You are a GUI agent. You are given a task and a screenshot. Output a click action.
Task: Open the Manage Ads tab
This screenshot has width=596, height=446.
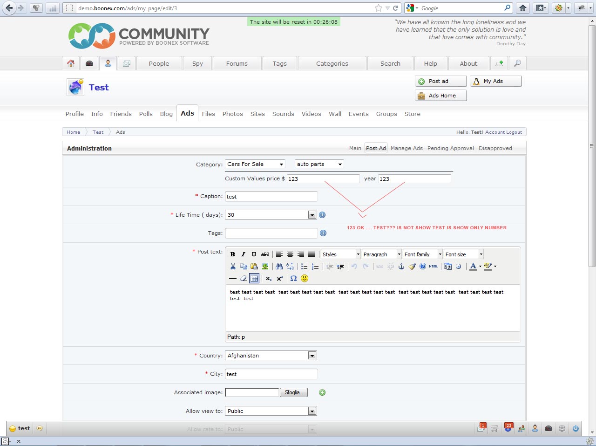click(406, 148)
